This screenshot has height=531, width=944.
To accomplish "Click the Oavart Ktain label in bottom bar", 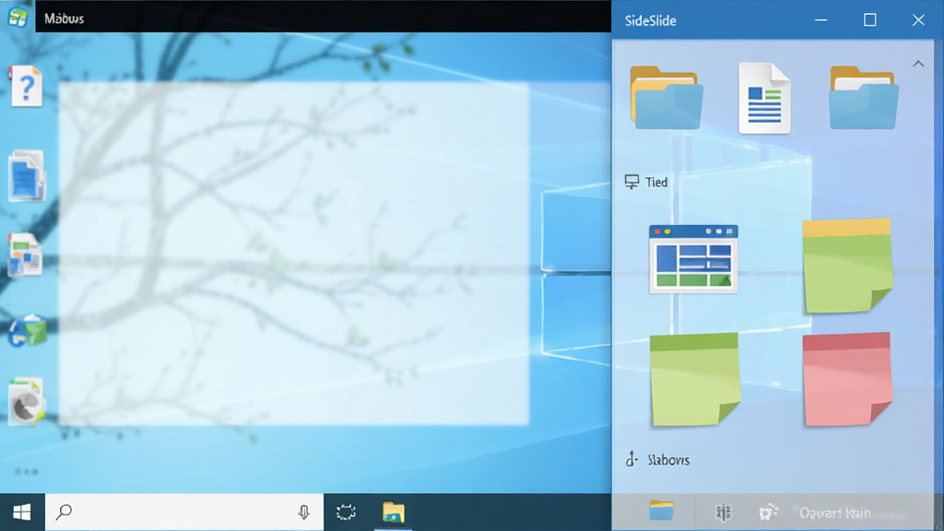I will [834, 513].
